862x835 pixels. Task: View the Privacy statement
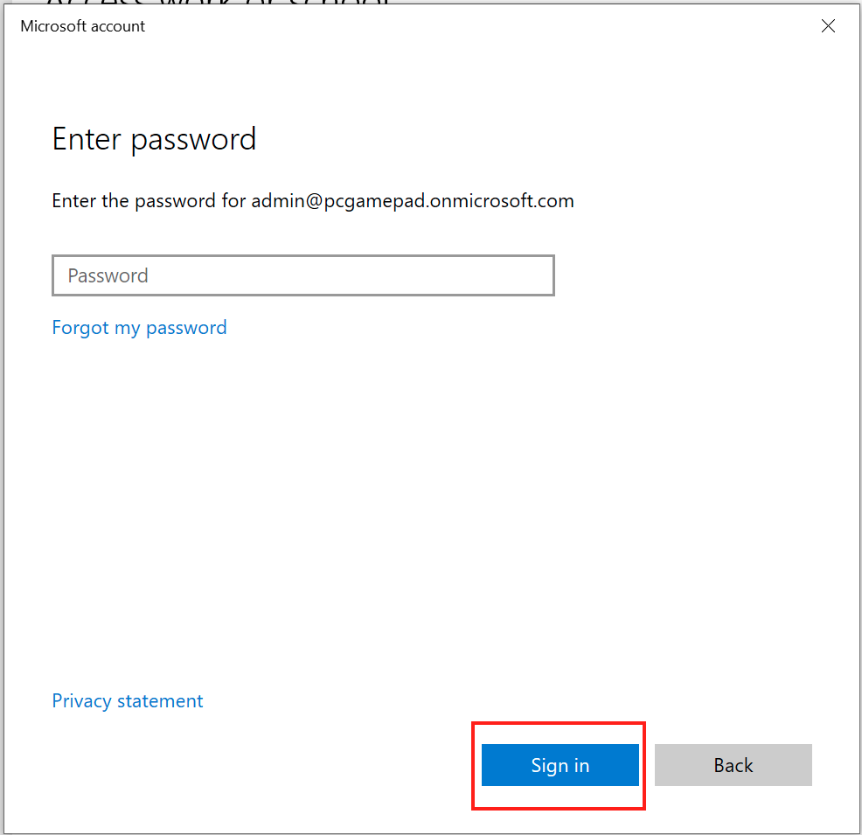click(128, 701)
